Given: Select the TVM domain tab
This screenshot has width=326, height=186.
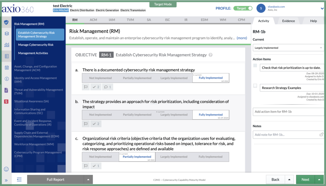Looking at the screenshot, I should pyautogui.click(x=130, y=20).
